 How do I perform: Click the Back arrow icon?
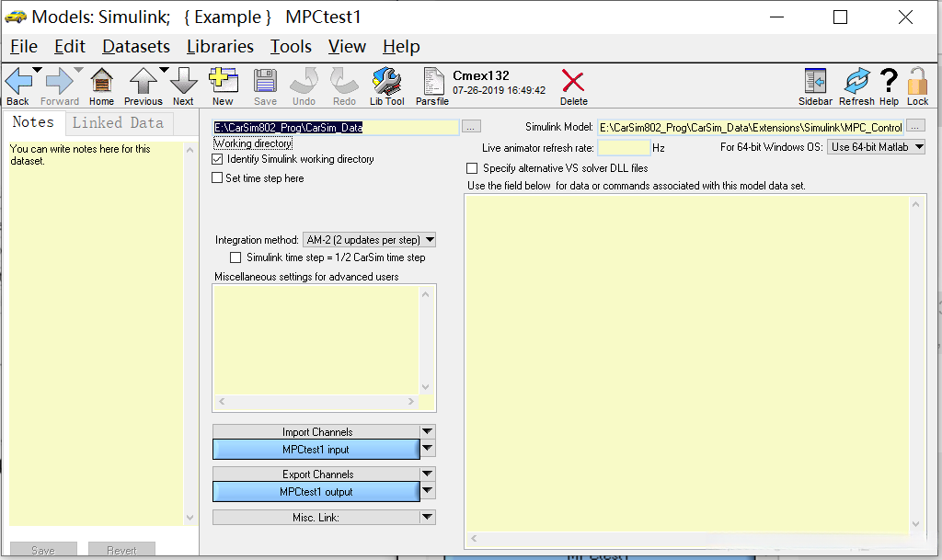18,81
